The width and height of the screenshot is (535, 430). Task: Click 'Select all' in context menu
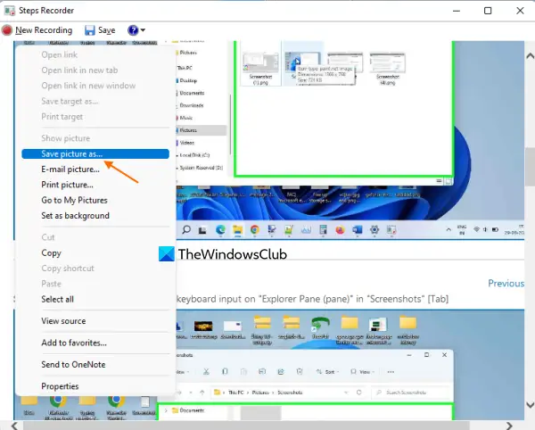tap(57, 299)
